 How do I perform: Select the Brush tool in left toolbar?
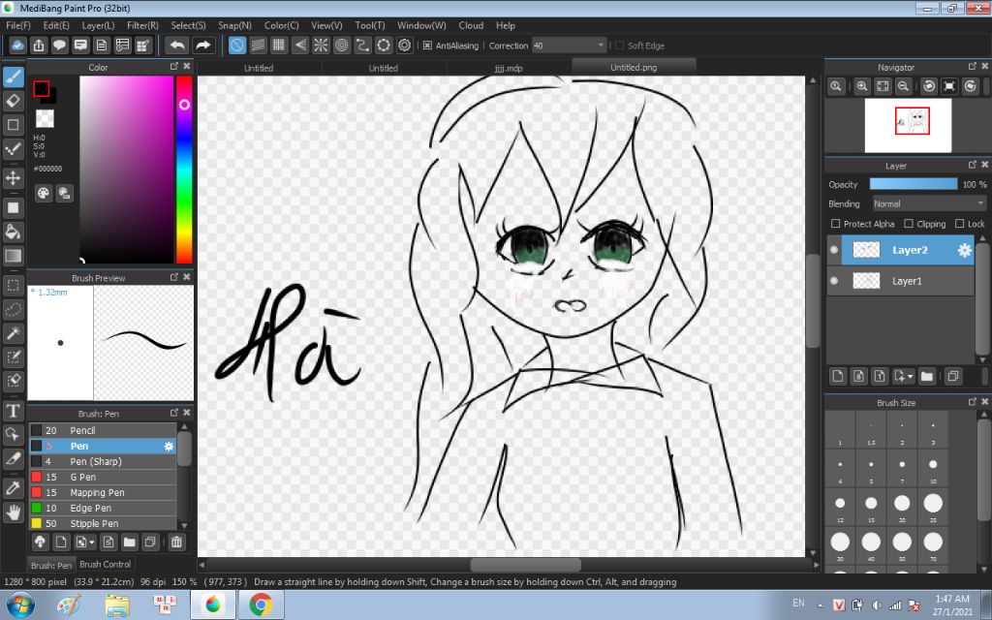tap(14, 77)
